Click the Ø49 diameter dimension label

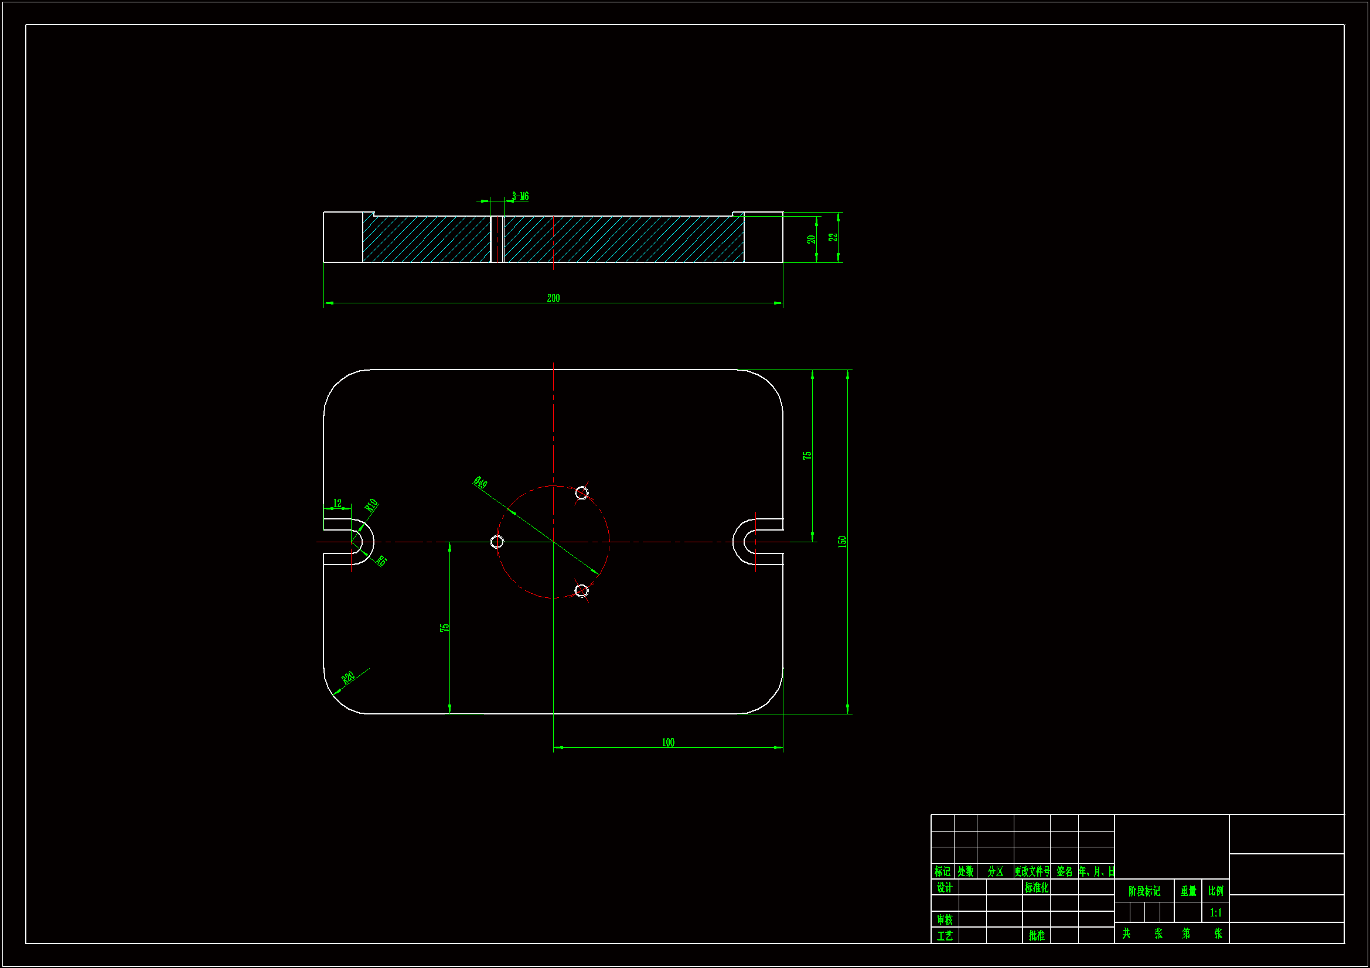click(x=480, y=483)
